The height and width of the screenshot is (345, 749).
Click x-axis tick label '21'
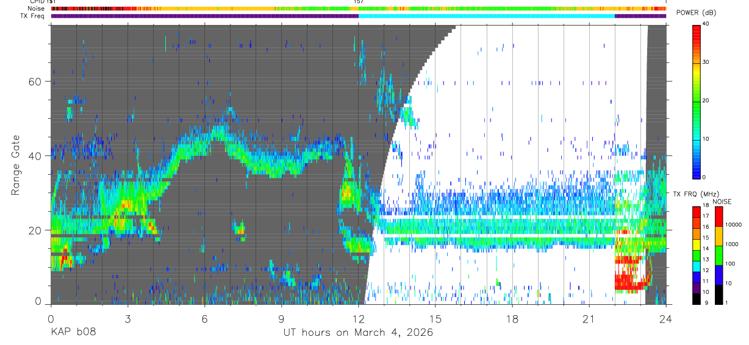589,319
